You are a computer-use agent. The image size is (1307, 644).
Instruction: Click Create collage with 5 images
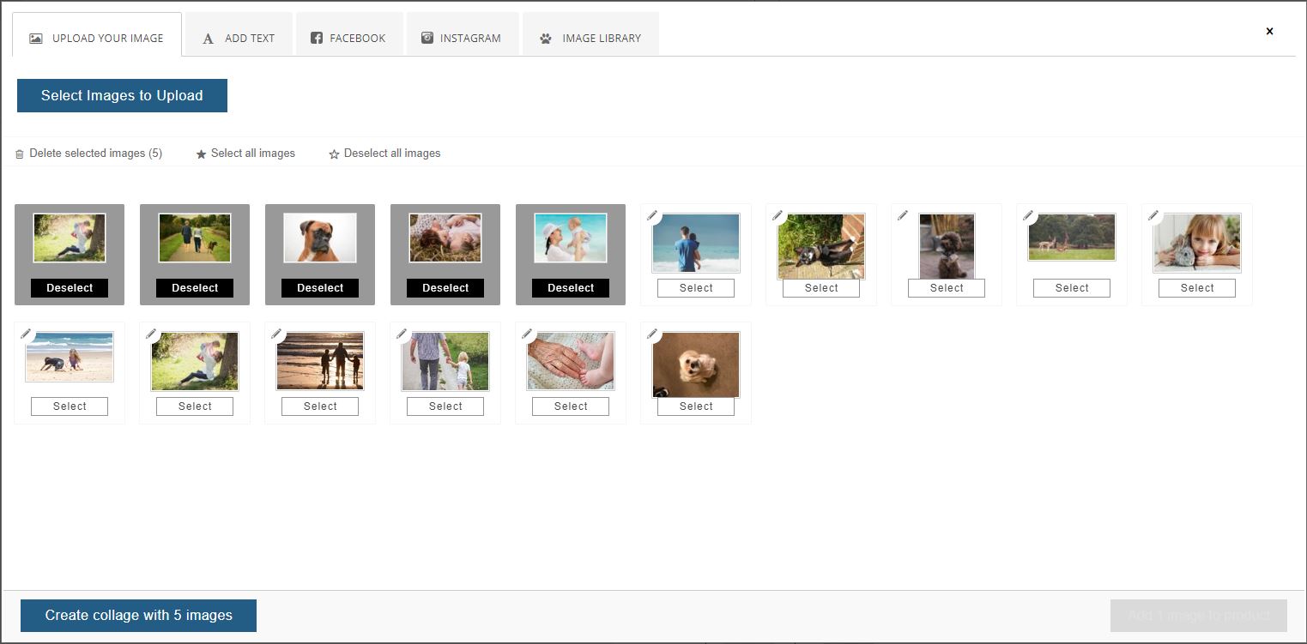tap(137, 615)
